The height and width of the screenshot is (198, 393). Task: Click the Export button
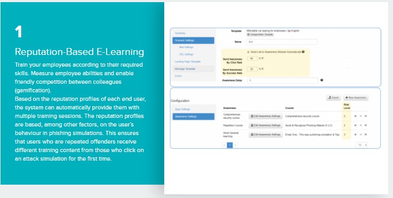[x=334, y=98]
